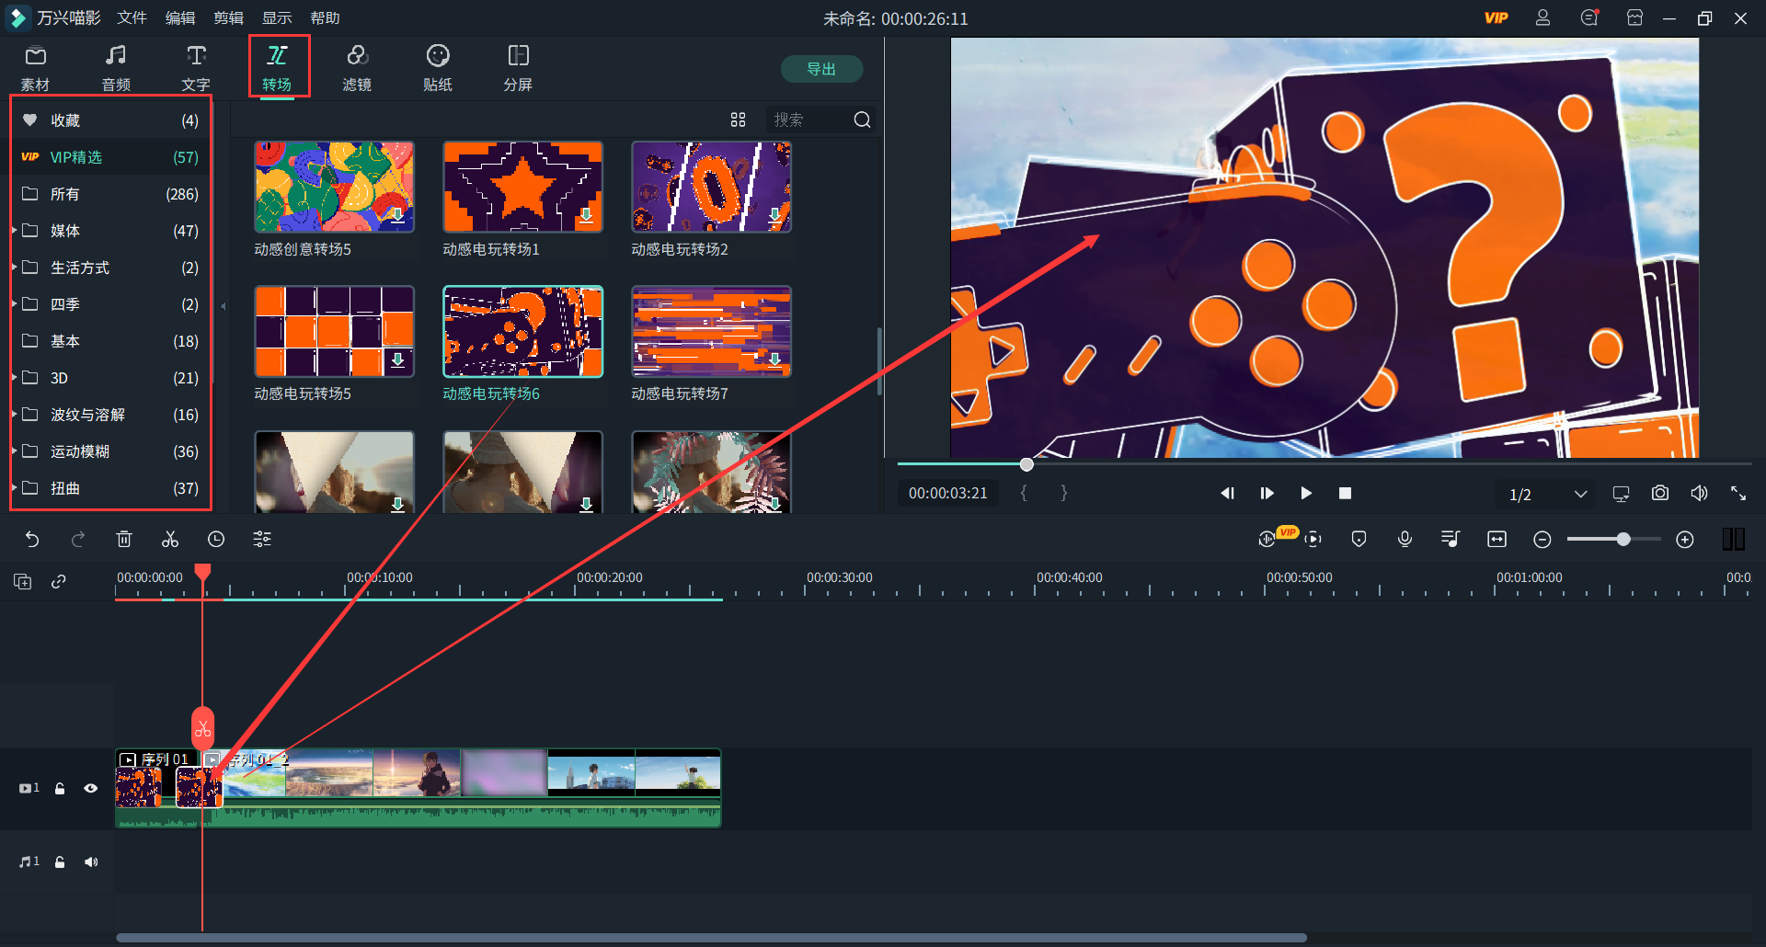Open the 剪辑 menu
1766x947 pixels.
228,18
